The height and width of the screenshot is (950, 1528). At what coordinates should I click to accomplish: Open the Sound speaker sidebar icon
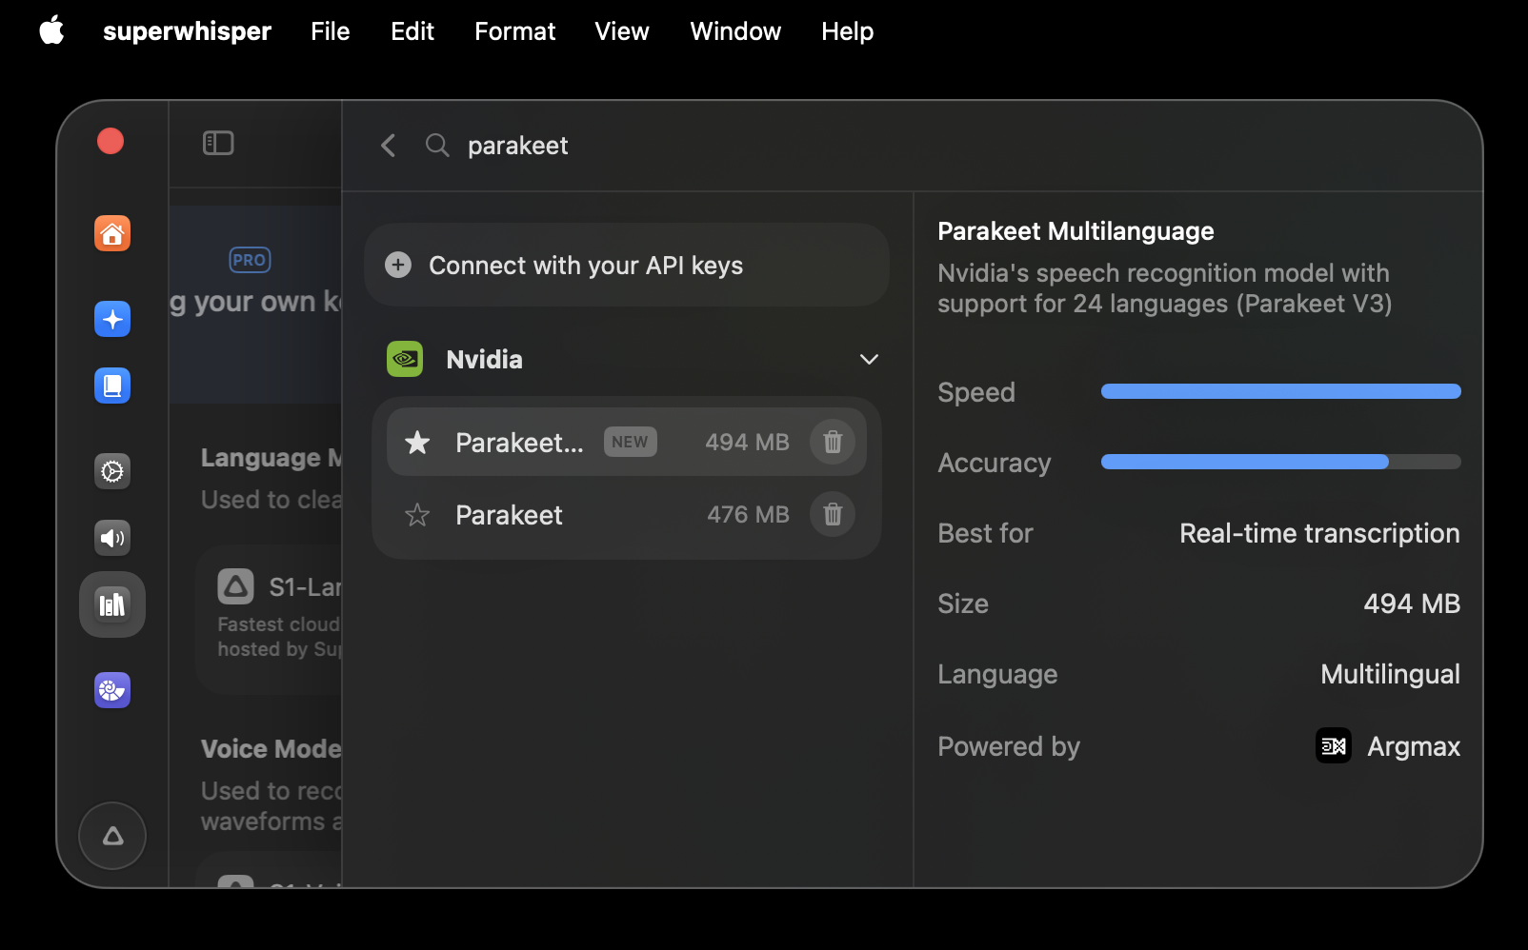[112, 538]
